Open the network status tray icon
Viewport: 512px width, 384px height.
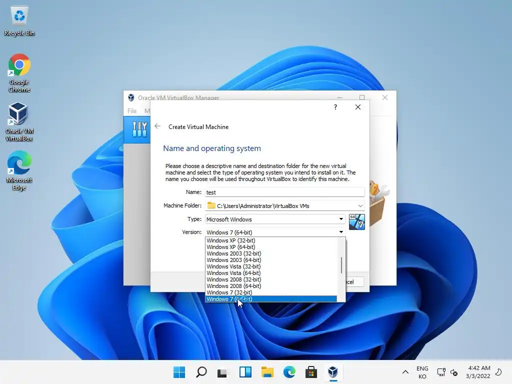441,372
